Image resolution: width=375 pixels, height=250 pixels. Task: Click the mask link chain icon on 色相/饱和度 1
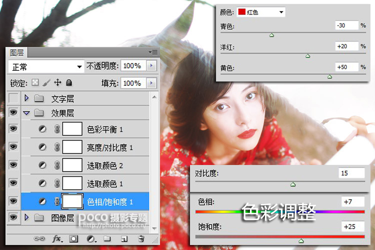[x=57, y=201]
